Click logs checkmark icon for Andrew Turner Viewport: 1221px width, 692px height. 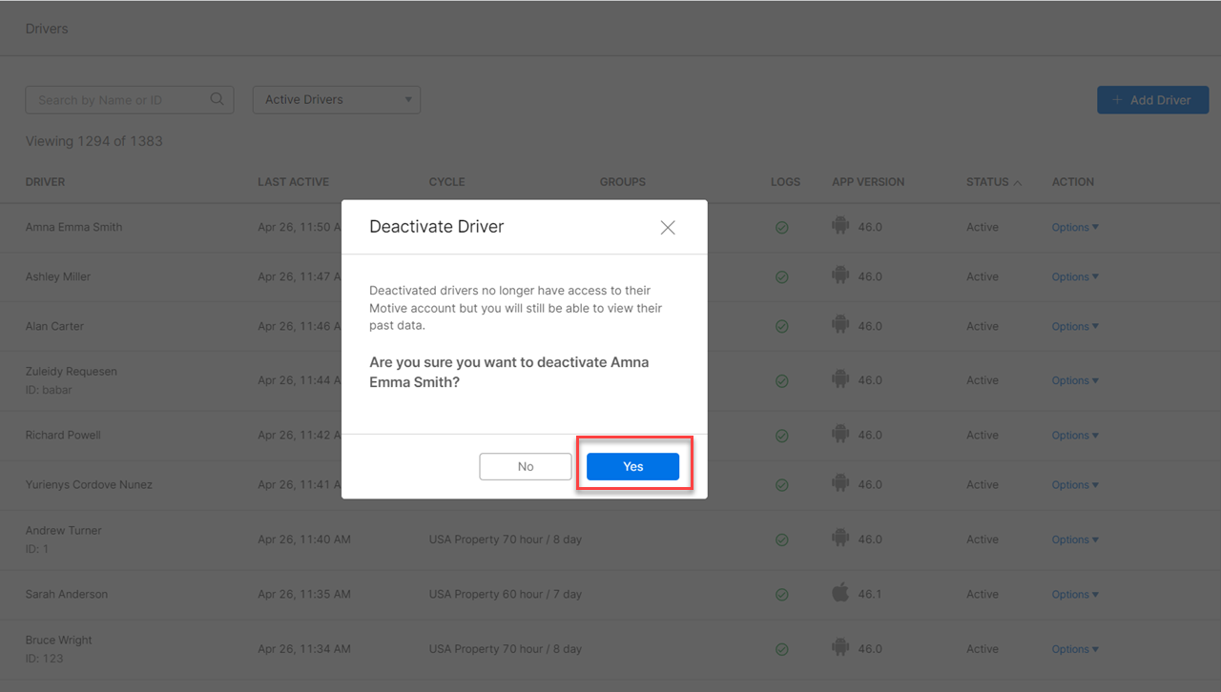pyautogui.click(x=781, y=539)
